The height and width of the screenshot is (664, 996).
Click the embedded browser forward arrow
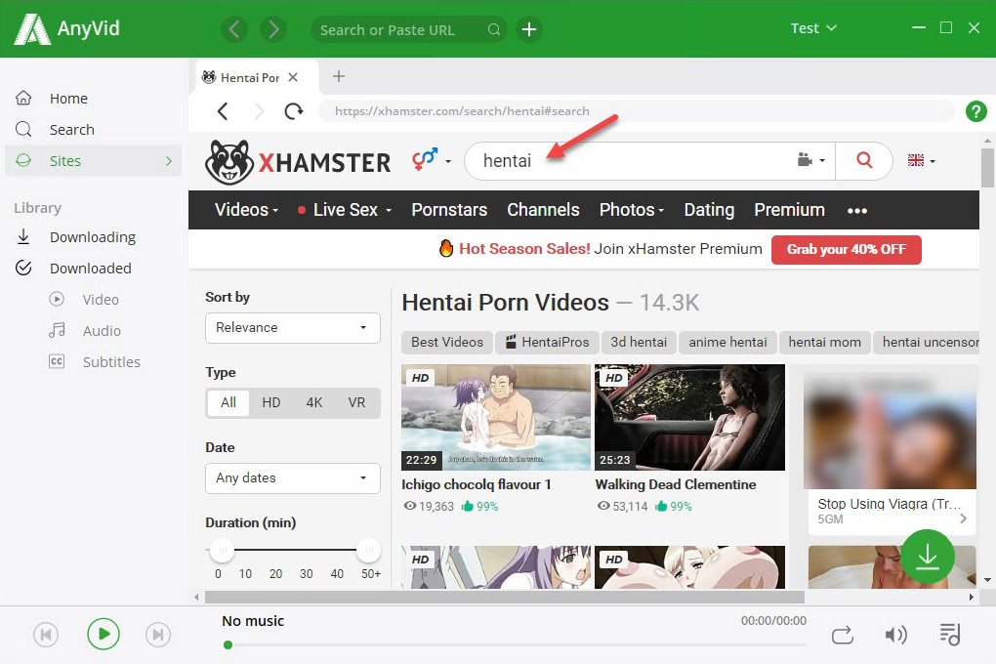coord(259,111)
